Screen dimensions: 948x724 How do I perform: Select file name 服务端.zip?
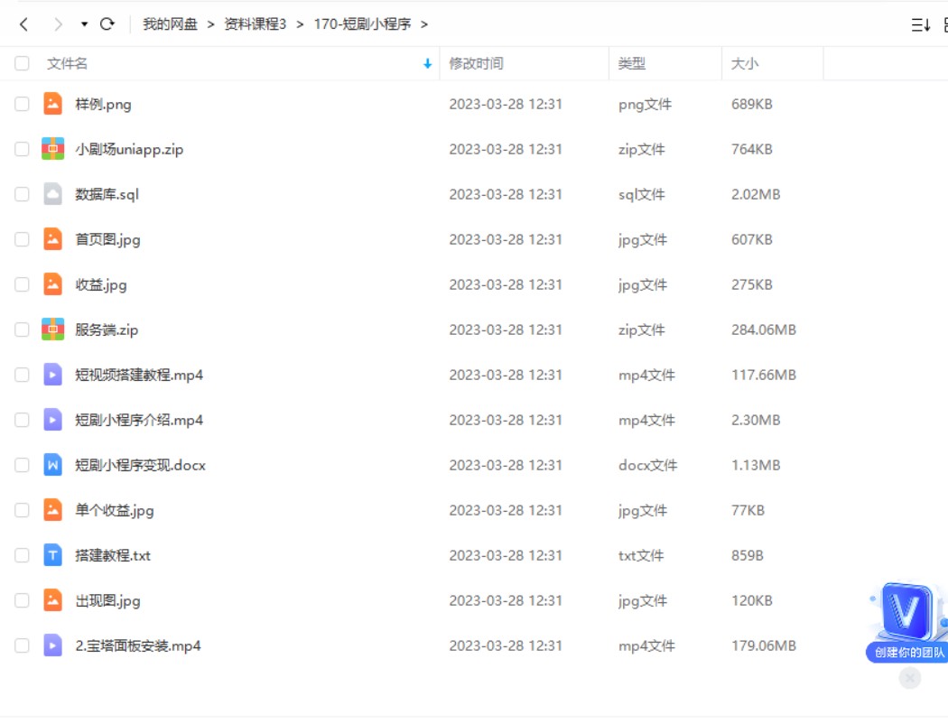tap(107, 330)
